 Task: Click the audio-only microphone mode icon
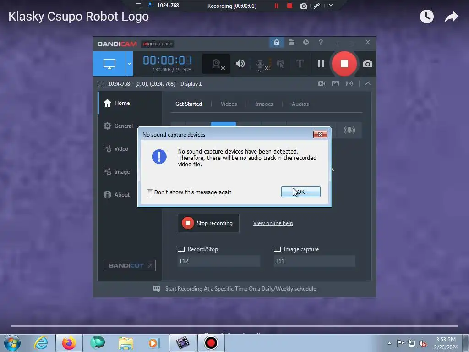(x=349, y=130)
